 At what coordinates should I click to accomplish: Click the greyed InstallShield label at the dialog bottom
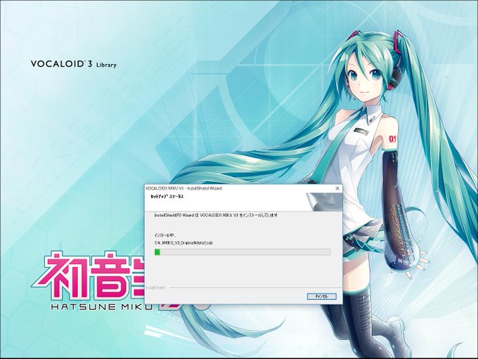click(156, 287)
